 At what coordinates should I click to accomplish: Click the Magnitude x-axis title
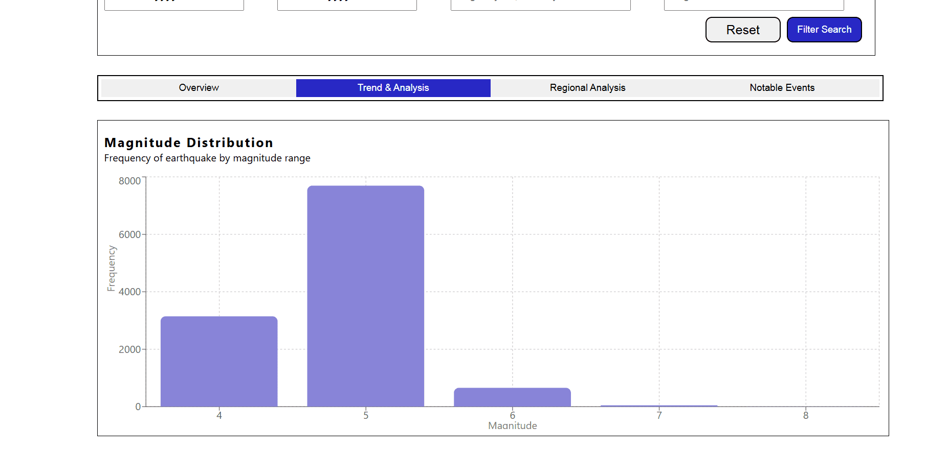(512, 425)
